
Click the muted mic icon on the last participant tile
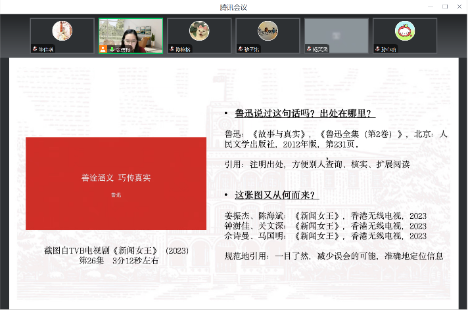point(377,49)
